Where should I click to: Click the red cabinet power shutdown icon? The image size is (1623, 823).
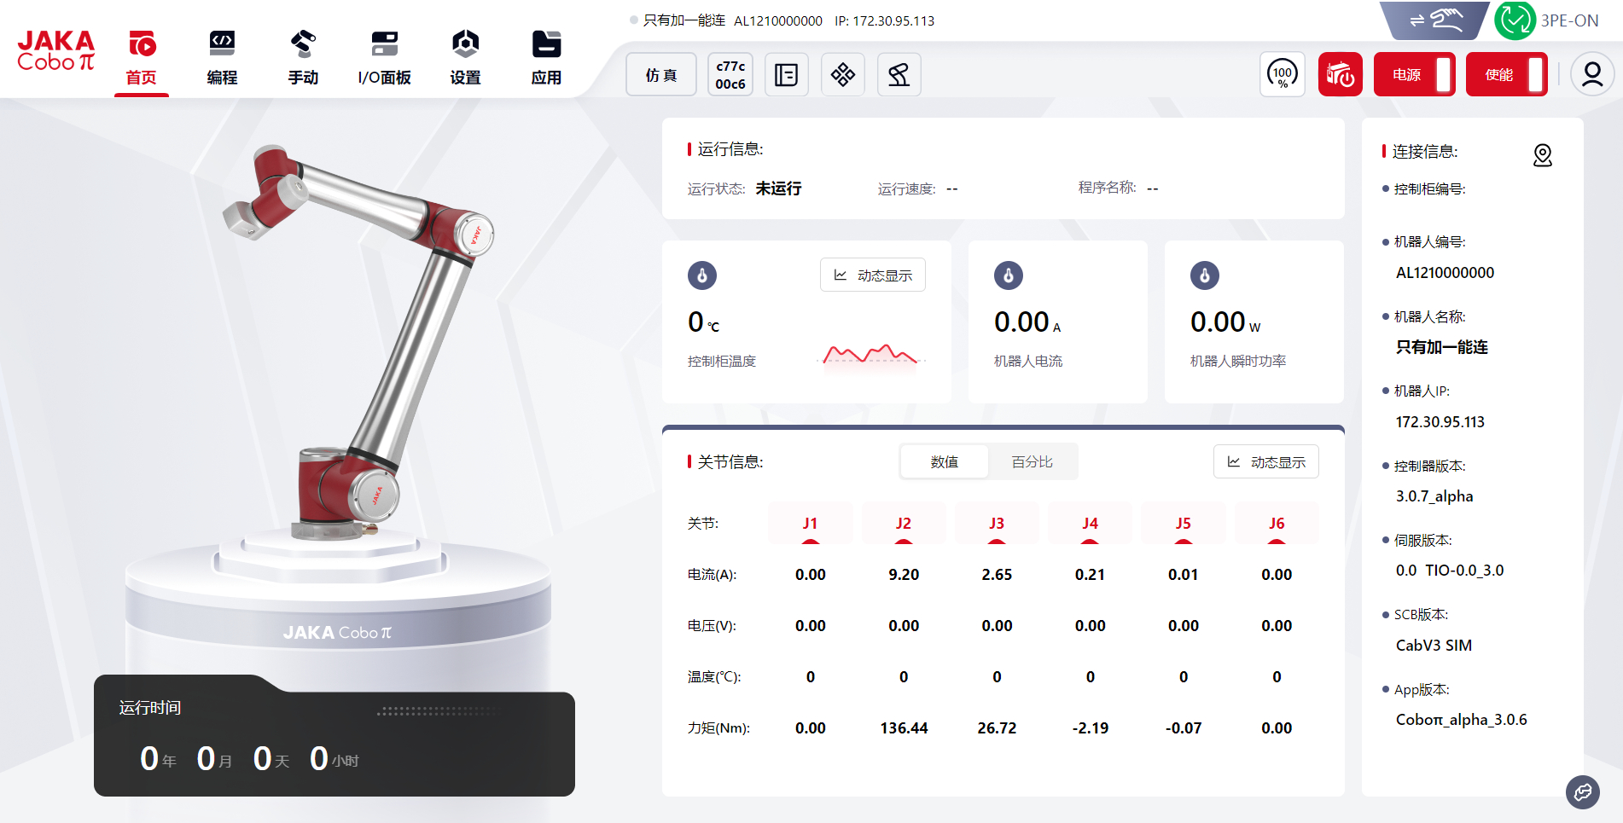[x=1340, y=75]
